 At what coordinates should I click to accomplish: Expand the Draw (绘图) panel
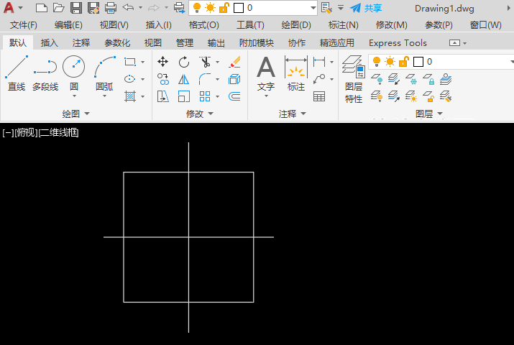pyautogui.click(x=75, y=114)
